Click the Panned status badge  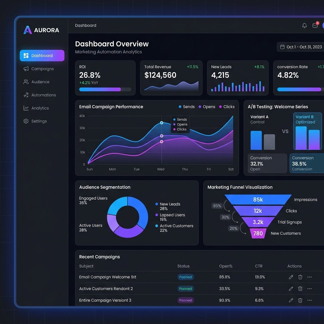[x=185, y=300]
